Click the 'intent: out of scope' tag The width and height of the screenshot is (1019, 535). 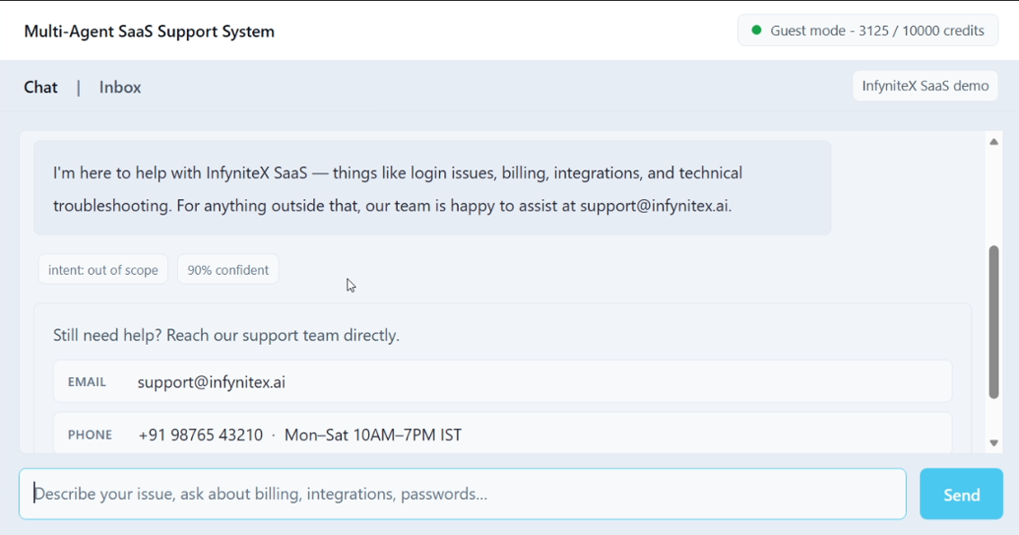click(x=102, y=270)
